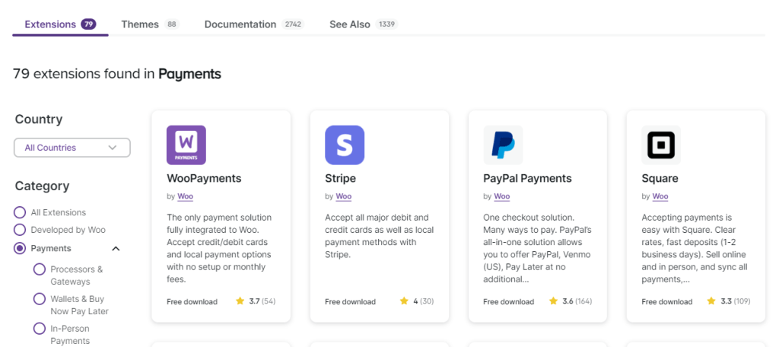Click the Square logo icon

(x=661, y=145)
